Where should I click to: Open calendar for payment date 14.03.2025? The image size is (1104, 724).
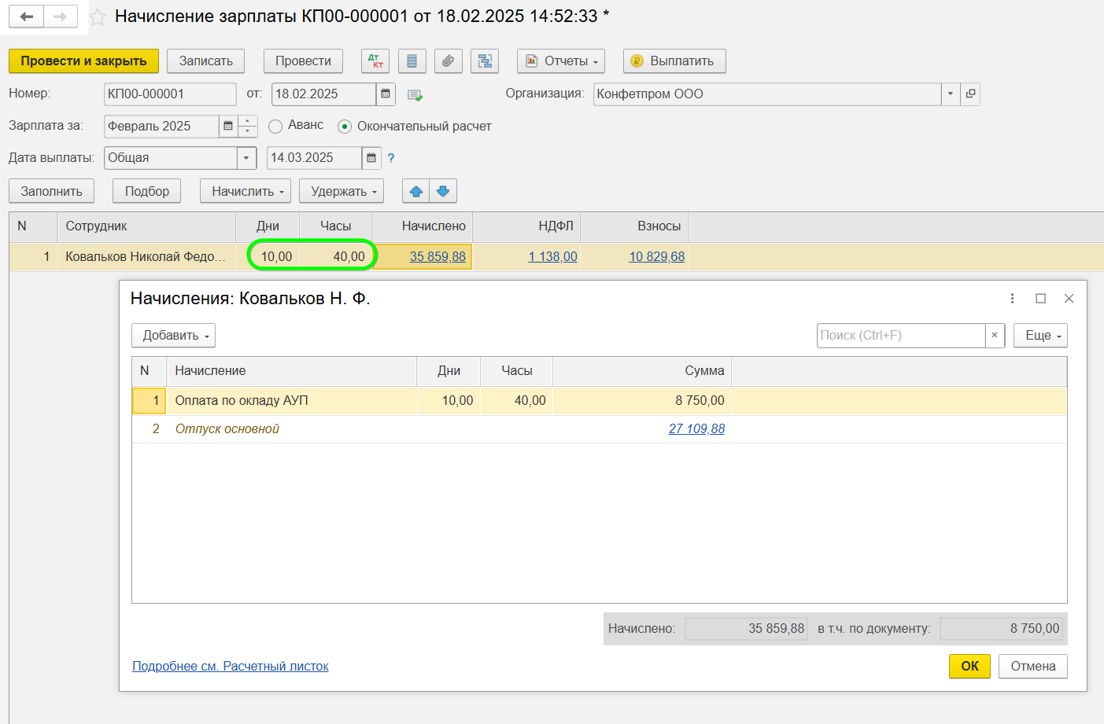click(x=371, y=157)
